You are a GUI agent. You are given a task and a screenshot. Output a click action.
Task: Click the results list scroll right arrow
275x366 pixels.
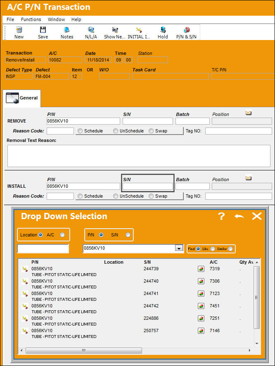point(249,350)
